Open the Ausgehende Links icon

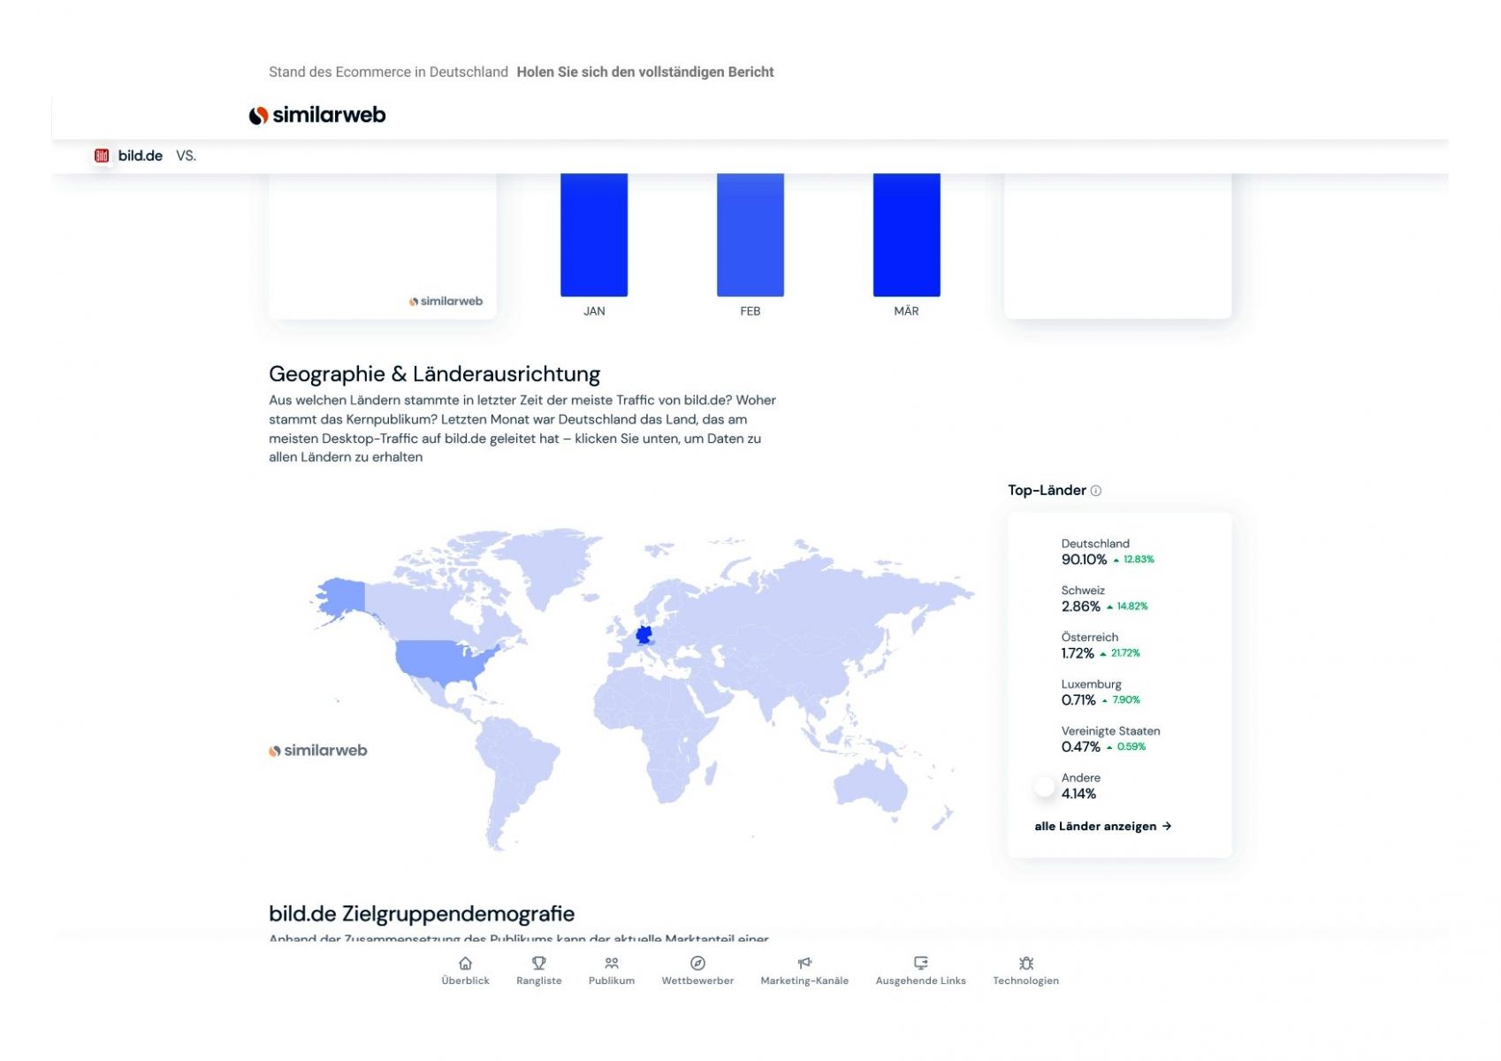(920, 963)
